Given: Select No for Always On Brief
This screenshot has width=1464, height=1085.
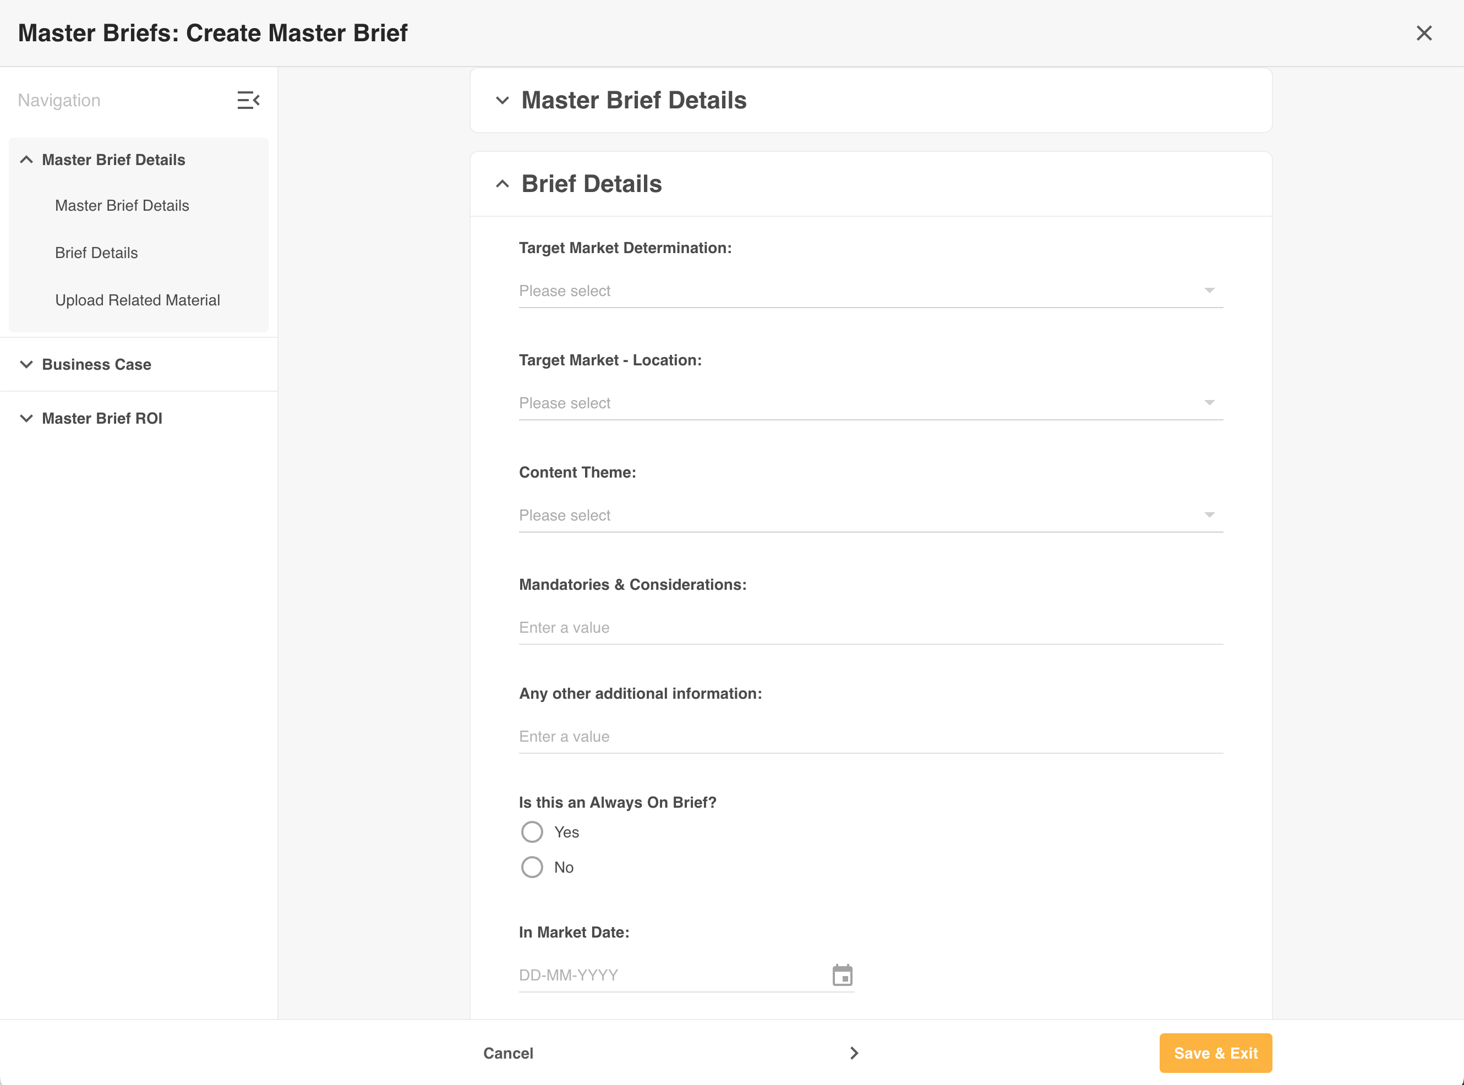Looking at the screenshot, I should [x=532, y=867].
